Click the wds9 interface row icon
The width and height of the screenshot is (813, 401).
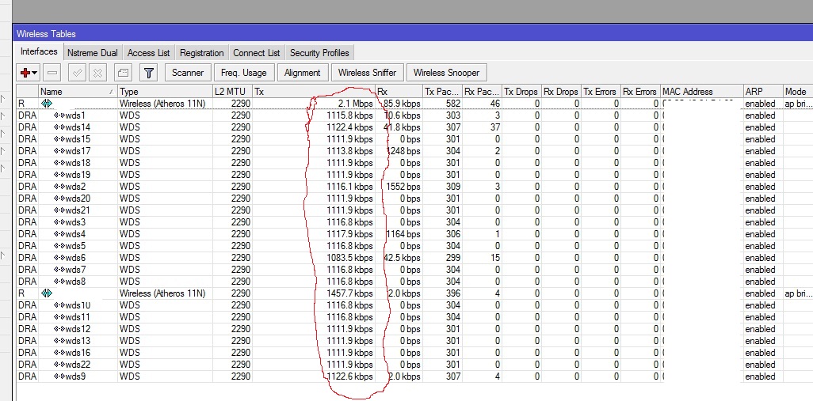coord(59,376)
